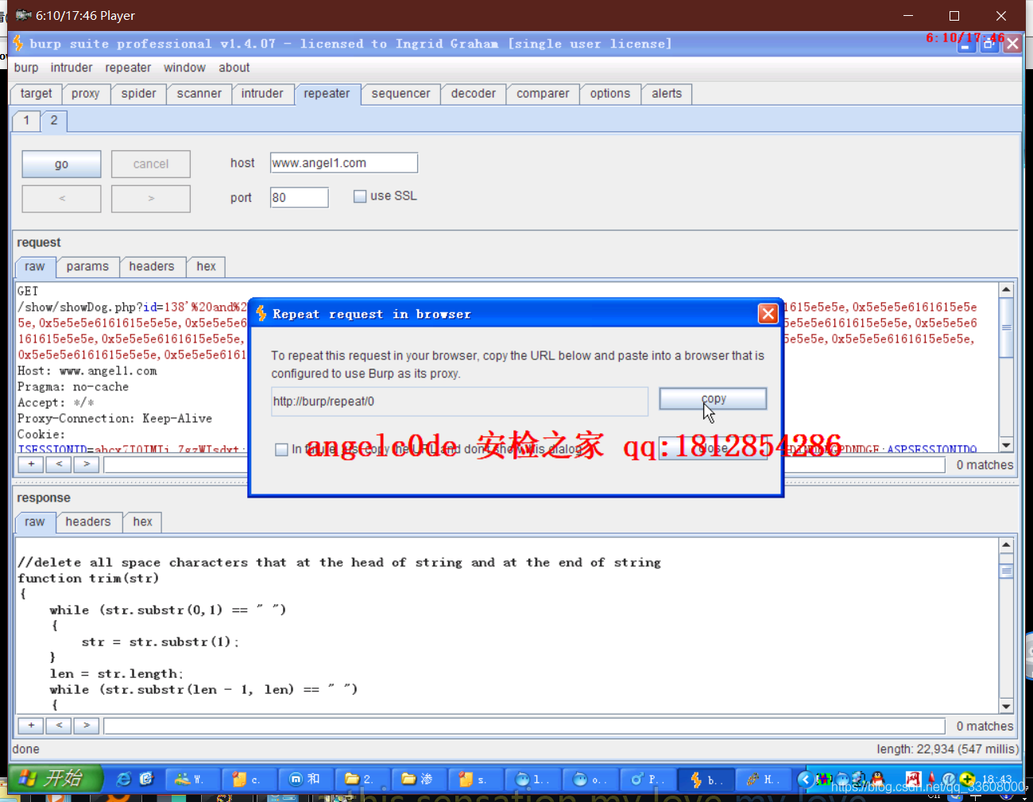Launch Internet Explorer from quick launch
Viewport: 1033px width, 802px height.
(x=123, y=779)
